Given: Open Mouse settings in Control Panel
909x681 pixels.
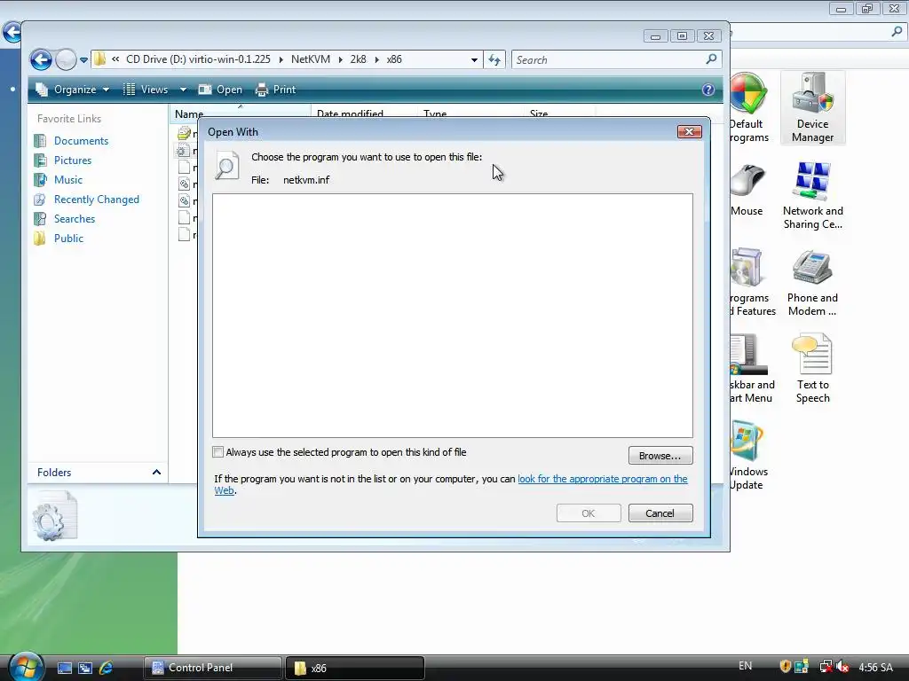Looking at the screenshot, I should (x=747, y=192).
